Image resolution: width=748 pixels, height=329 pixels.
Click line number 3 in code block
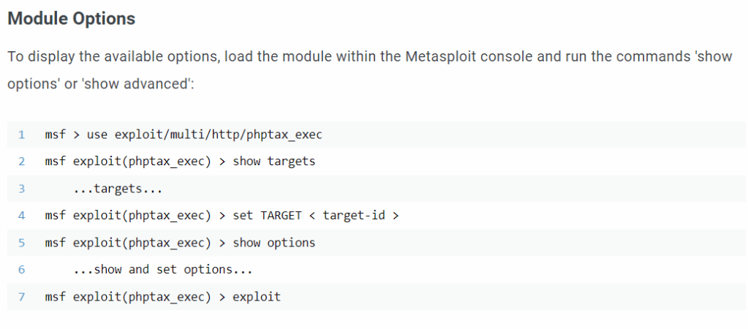pyautogui.click(x=22, y=189)
